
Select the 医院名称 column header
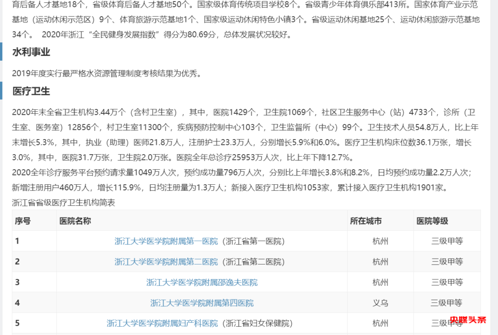tap(75, 221)
